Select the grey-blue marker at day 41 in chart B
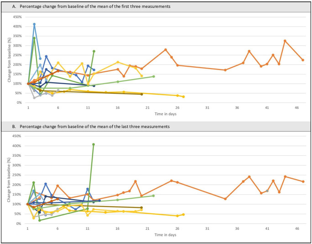The height and width of the screenshot is (244, 312). coord(267,191)
